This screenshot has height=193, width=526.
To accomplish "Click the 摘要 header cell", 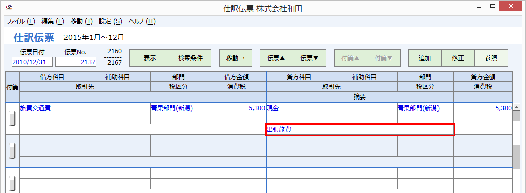I will click(x=360, y=97).
